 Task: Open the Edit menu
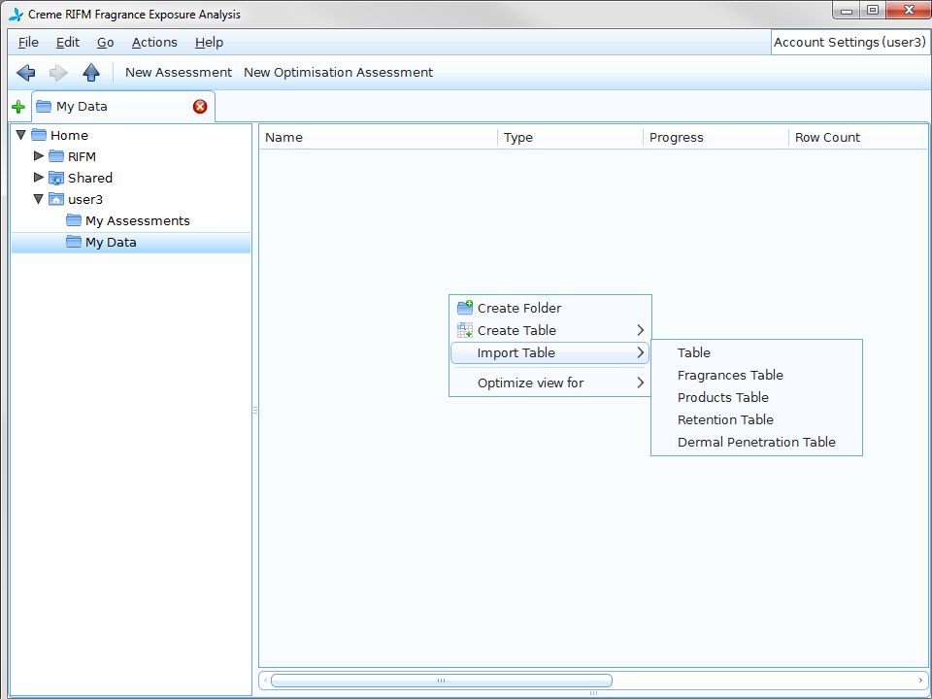point(68,42)
